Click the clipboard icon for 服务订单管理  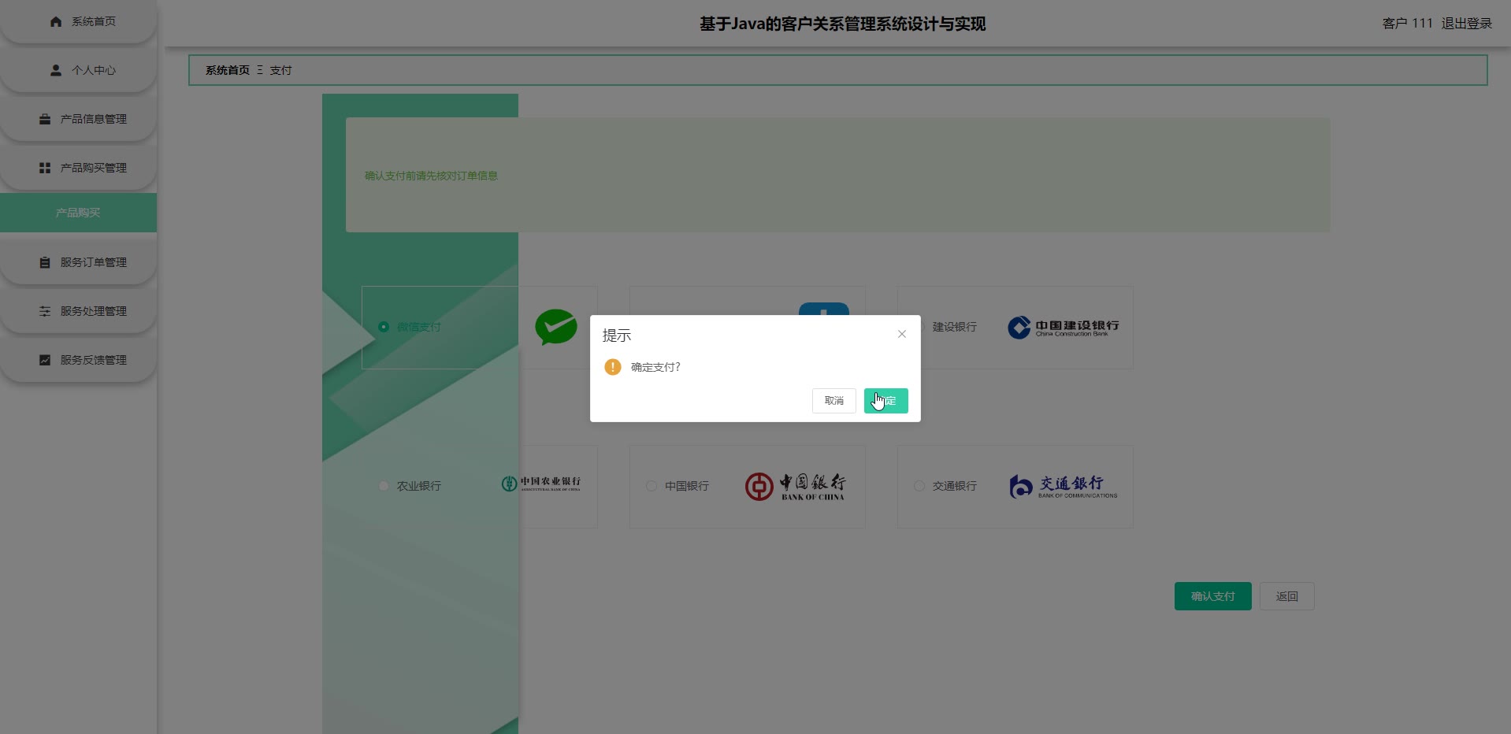[x=45, y=262]
